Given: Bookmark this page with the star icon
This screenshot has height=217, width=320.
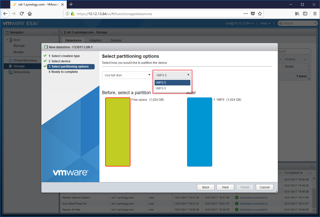Looking at the screenshot, I should click(x=260, y=14).
